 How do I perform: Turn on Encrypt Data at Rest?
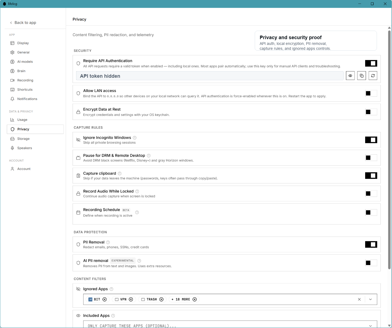(x=371, y=112)
